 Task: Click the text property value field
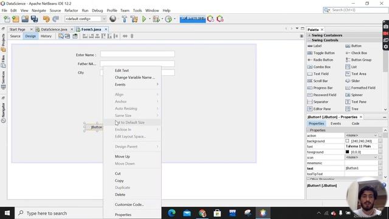(x=361, y=169)
